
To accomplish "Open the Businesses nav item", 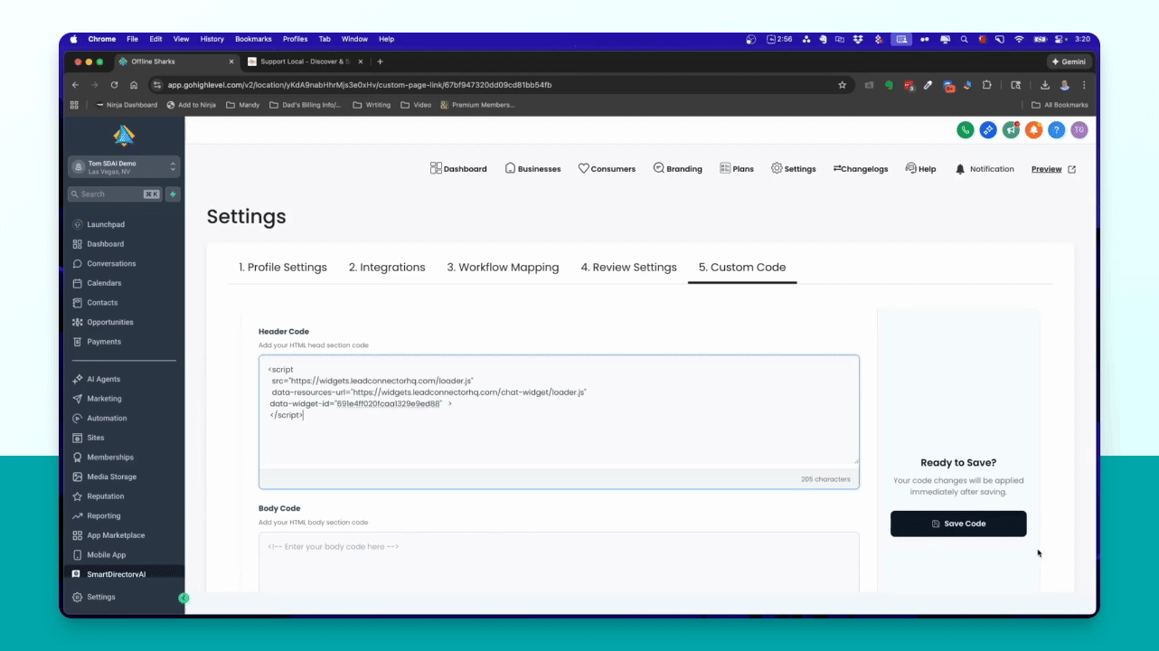I will click(x=532, y=169).
